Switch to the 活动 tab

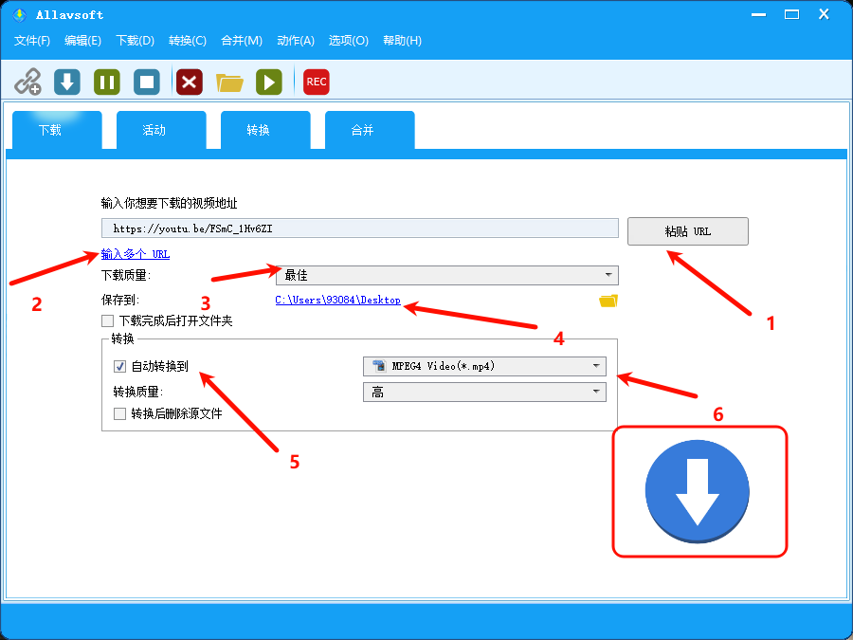[154, 130]
